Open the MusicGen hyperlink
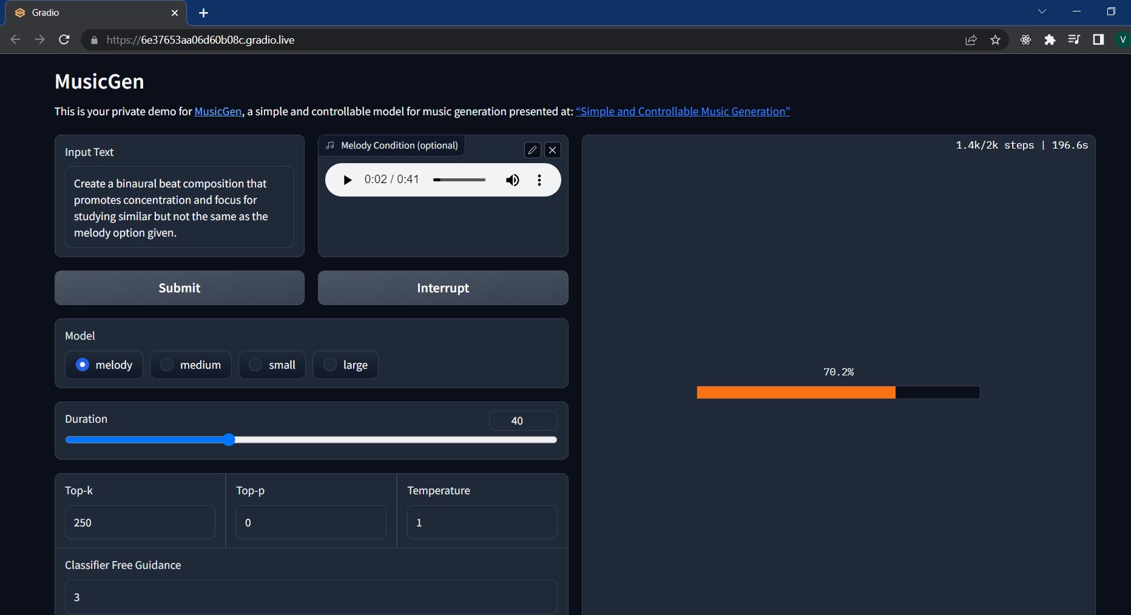Viewport: 1131px width, 615px height. coord(218,112)
